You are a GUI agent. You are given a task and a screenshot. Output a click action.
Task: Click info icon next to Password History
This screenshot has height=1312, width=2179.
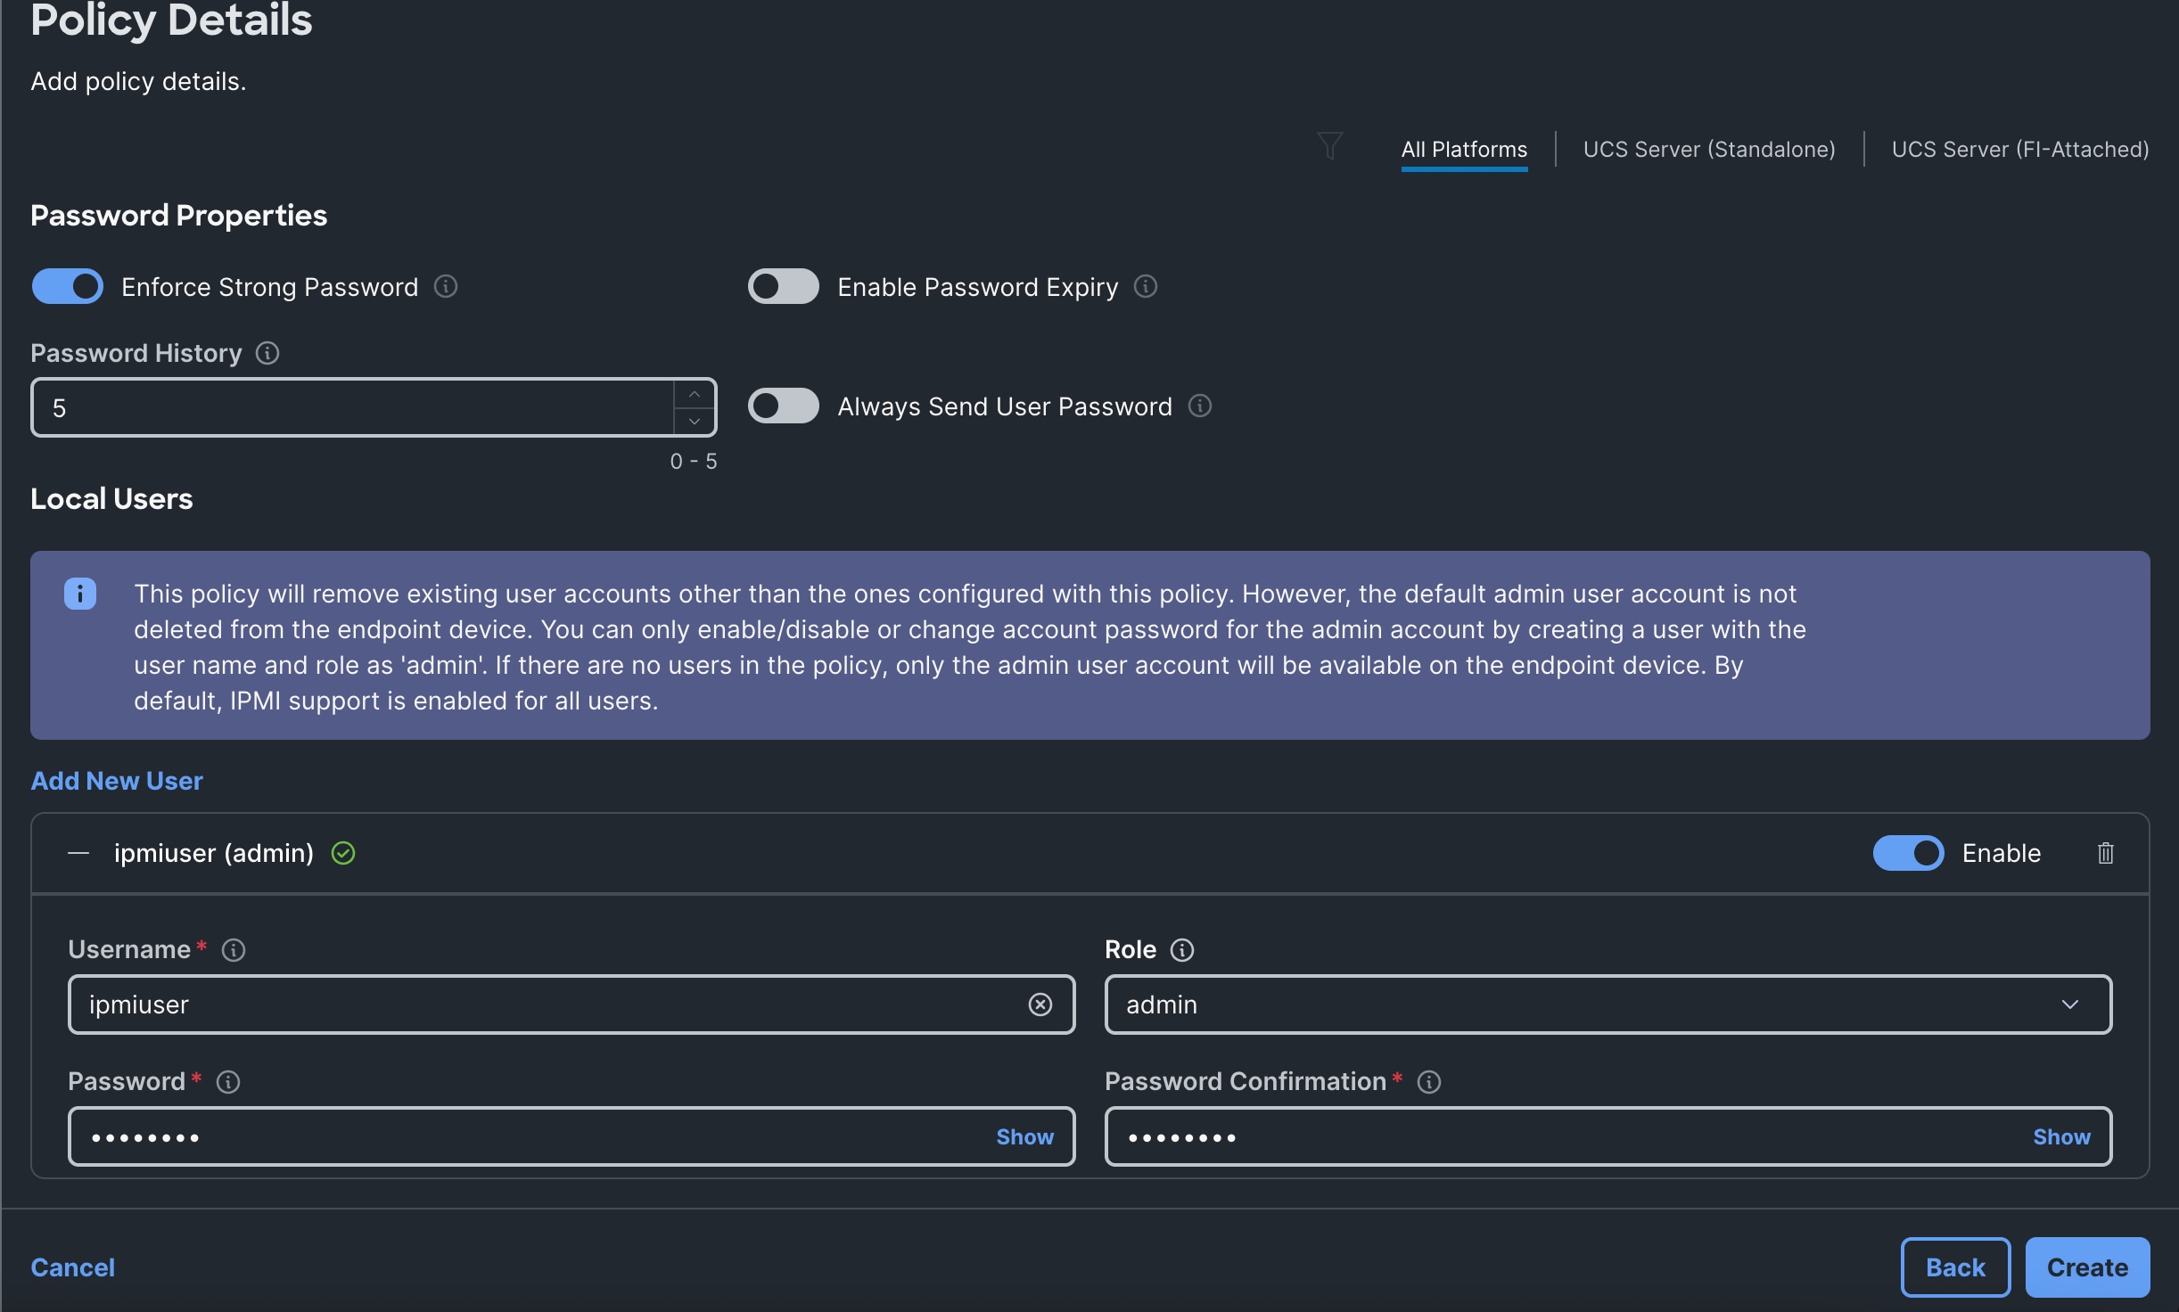pos(267,353)
